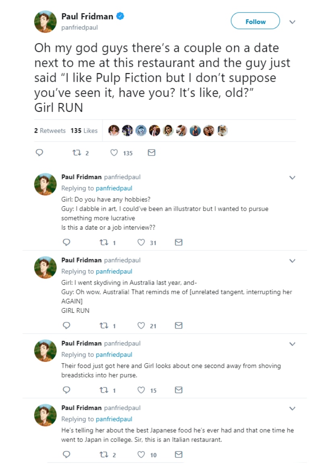Viewport: 322px width, 464px height.
Task: Like the breadsticks reply tweet
Action: coord(141,390)
